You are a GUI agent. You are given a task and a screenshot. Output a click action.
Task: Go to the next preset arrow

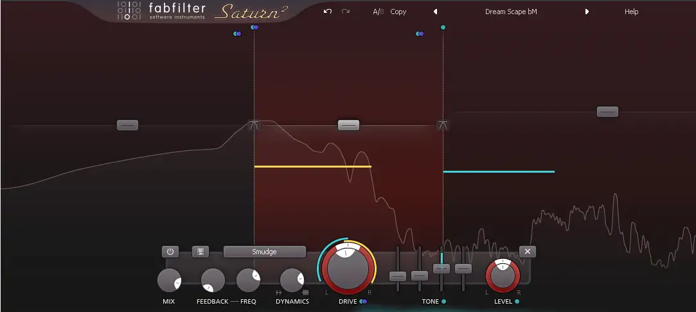tap(587, 12)
